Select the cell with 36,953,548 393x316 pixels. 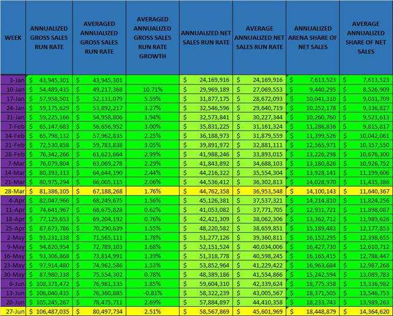click(259, 191)
